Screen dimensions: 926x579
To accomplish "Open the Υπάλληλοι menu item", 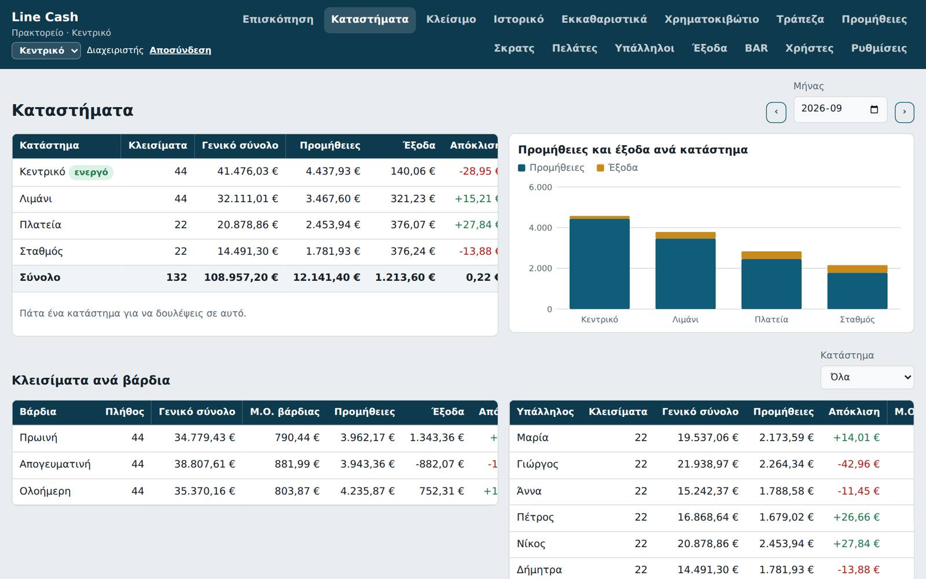I will click(645, 49).
